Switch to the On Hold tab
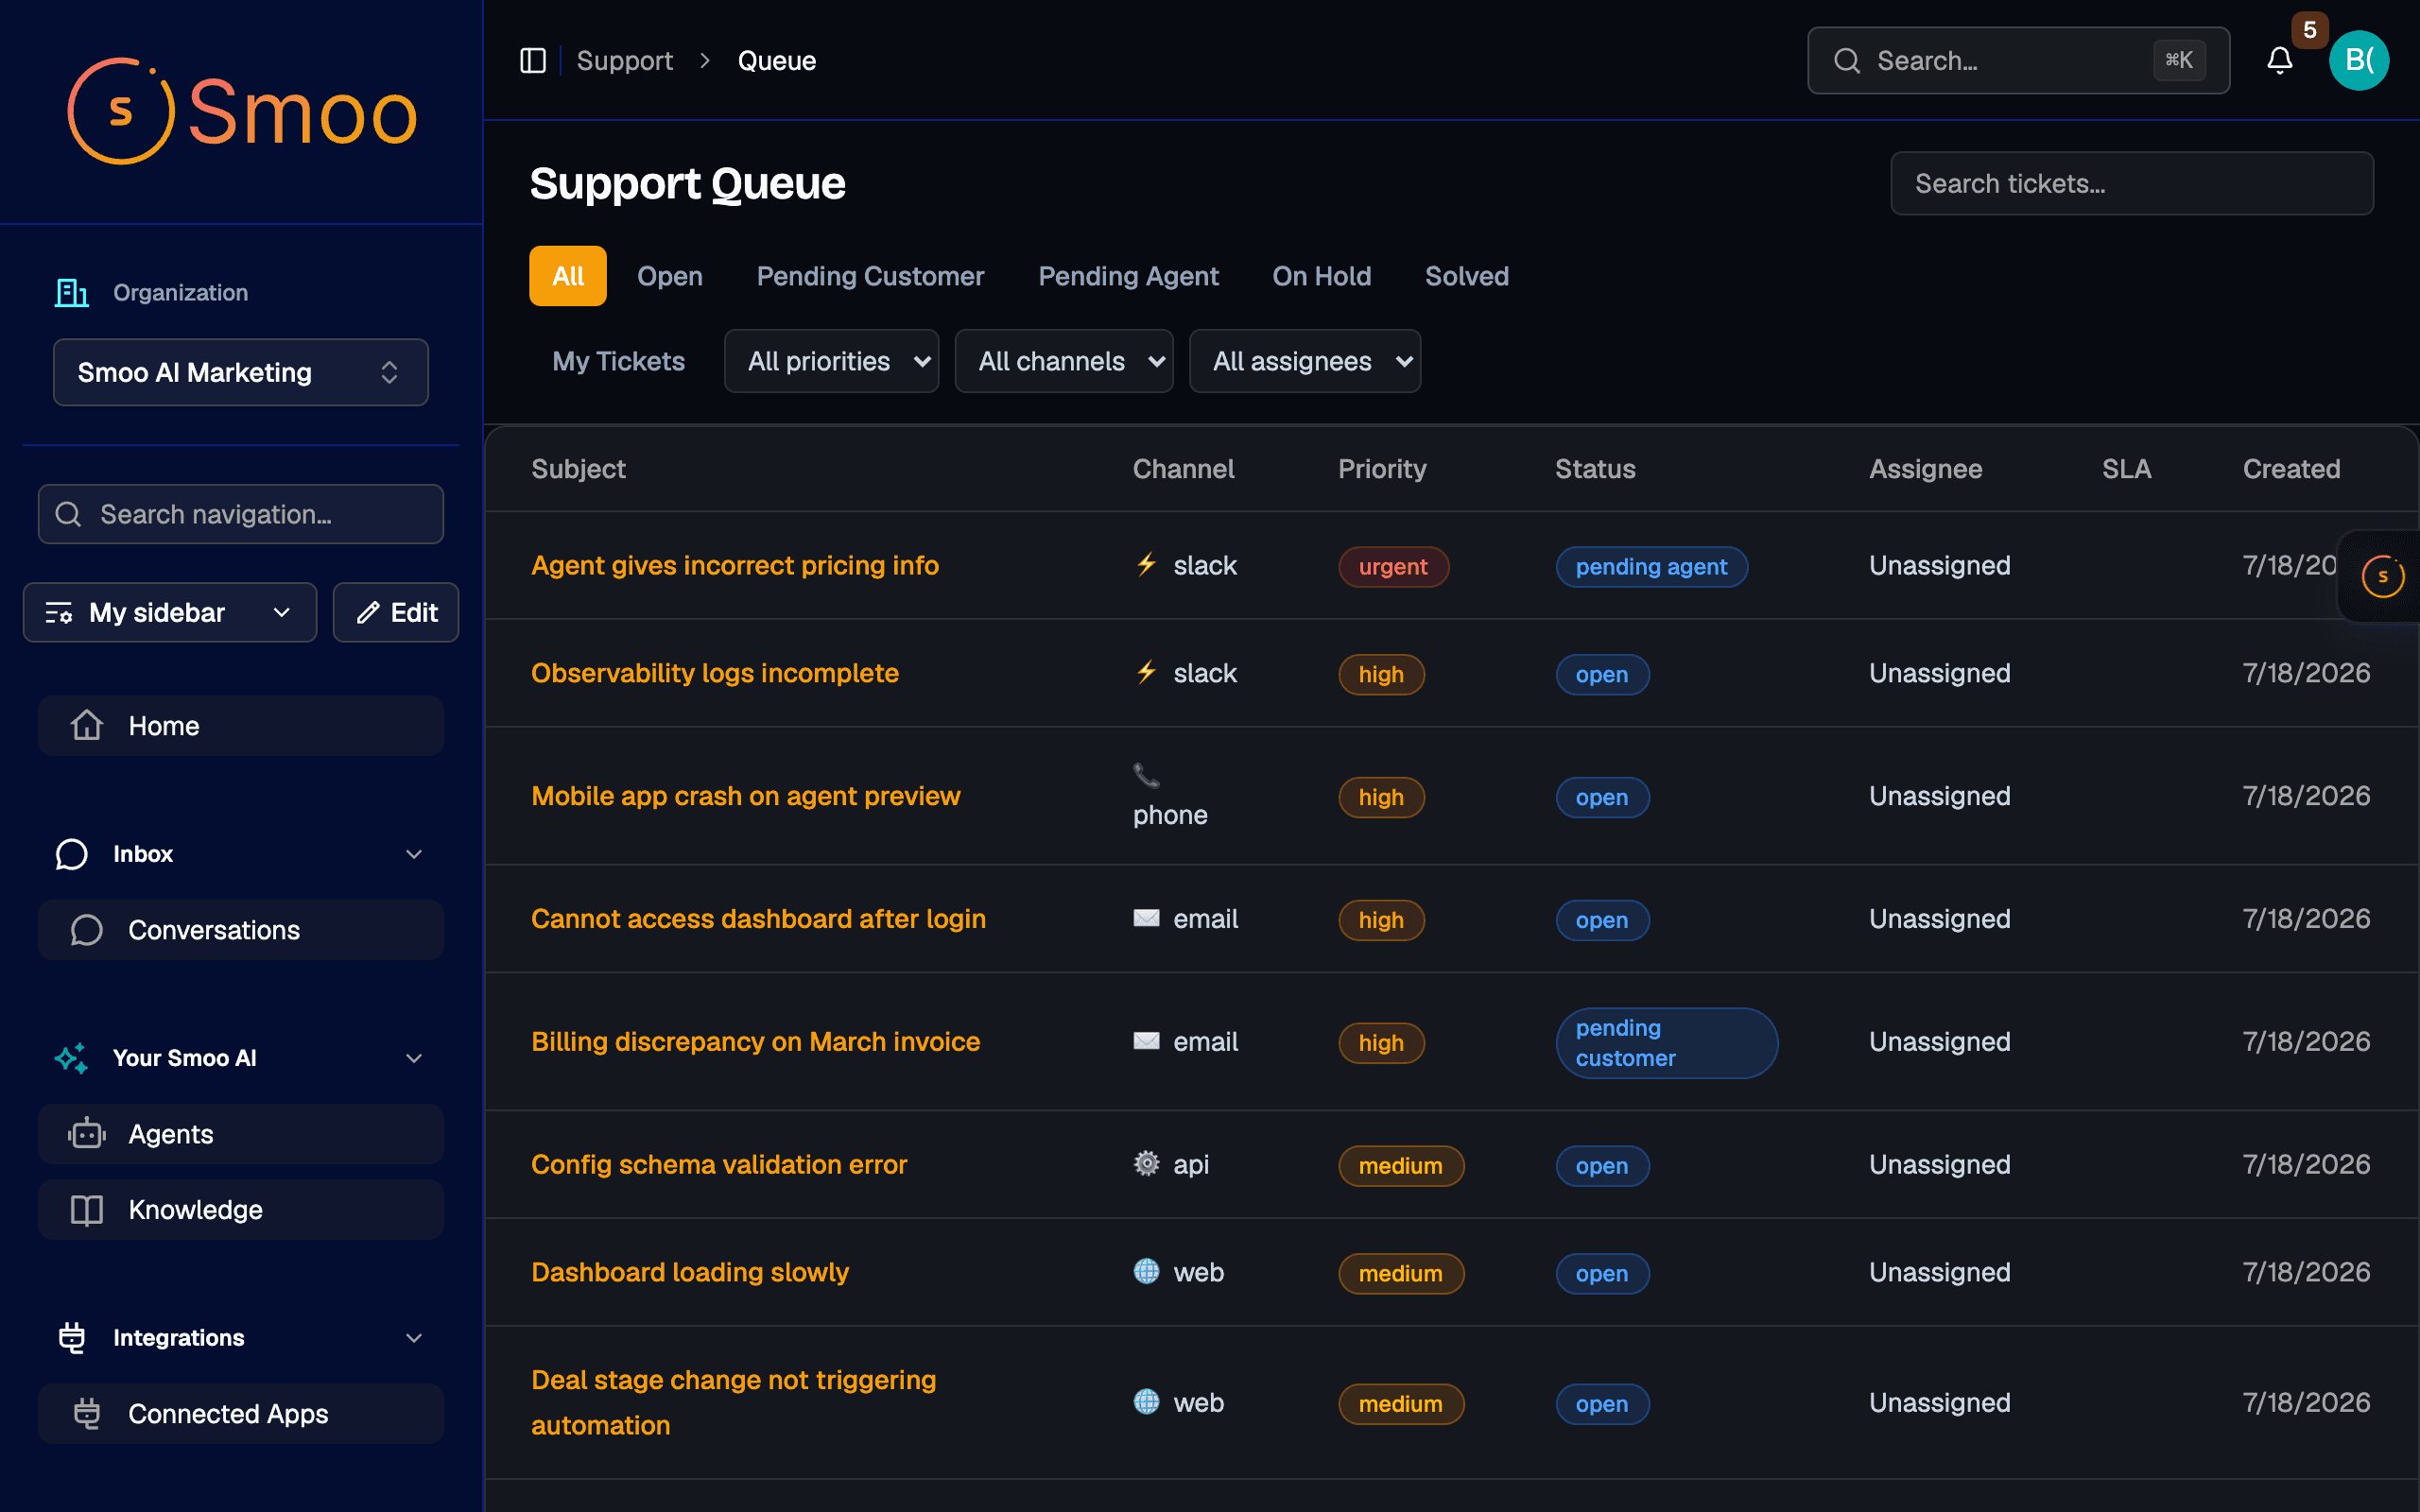2420x1512 pixels. [1321, 276]
